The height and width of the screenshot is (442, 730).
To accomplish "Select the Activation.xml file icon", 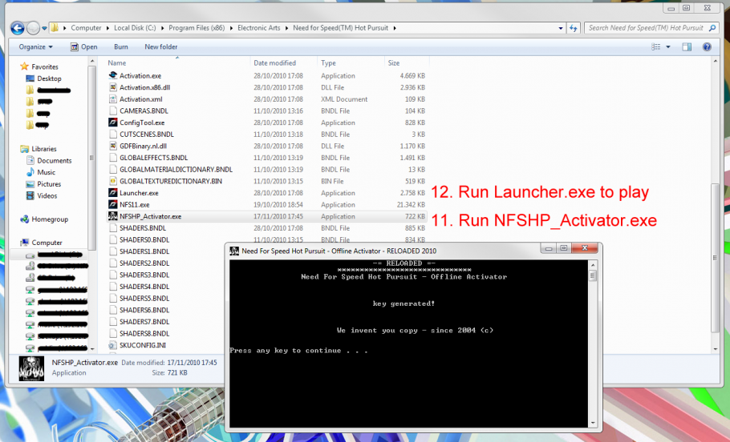I will (x=112, y=98).
